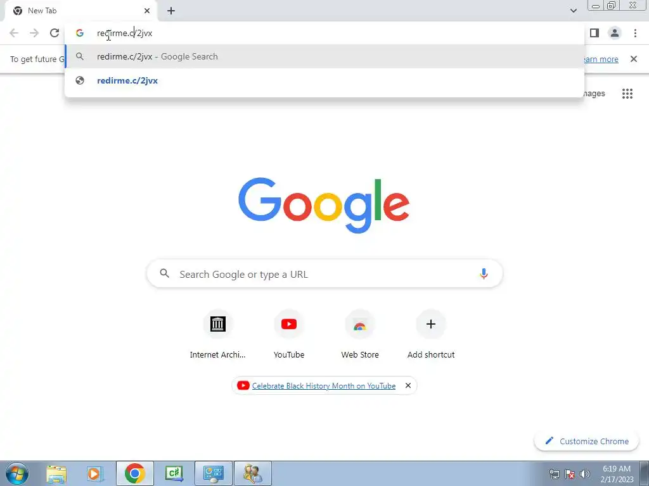Open the Images link
Viewport: 649px width, 486px height.
(594, 94)
